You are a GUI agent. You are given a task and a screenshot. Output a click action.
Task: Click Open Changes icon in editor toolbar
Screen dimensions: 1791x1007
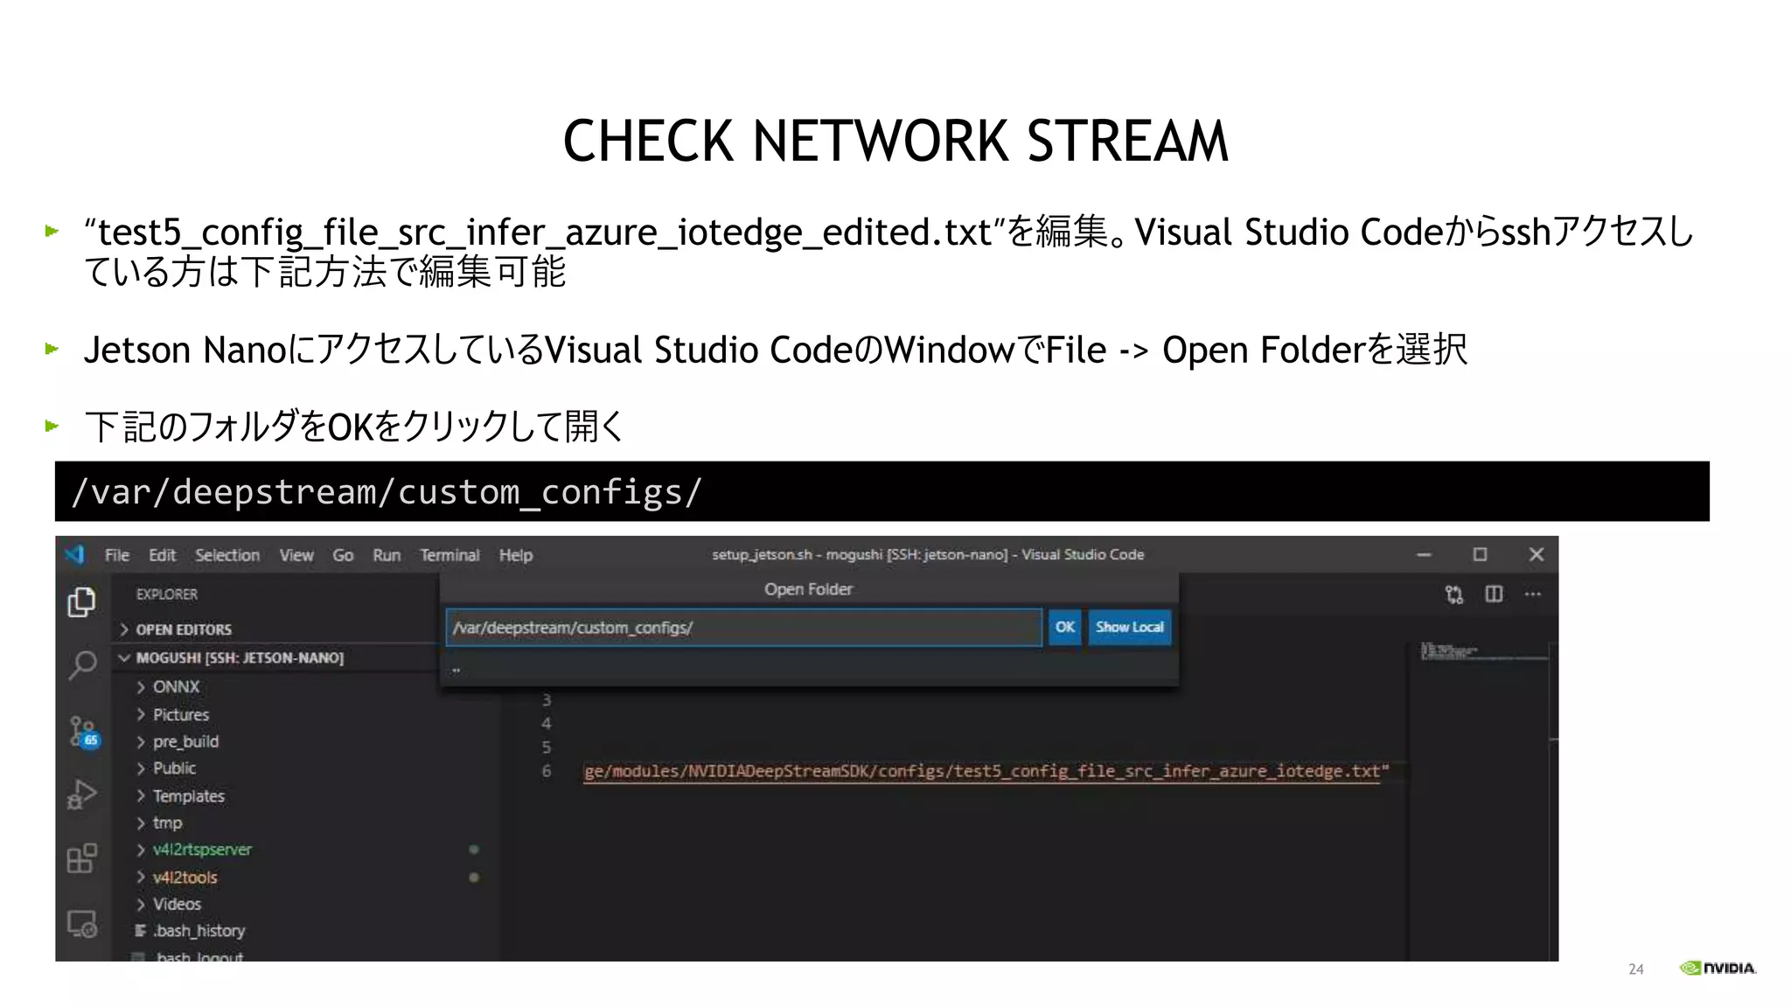[1453, 594]
